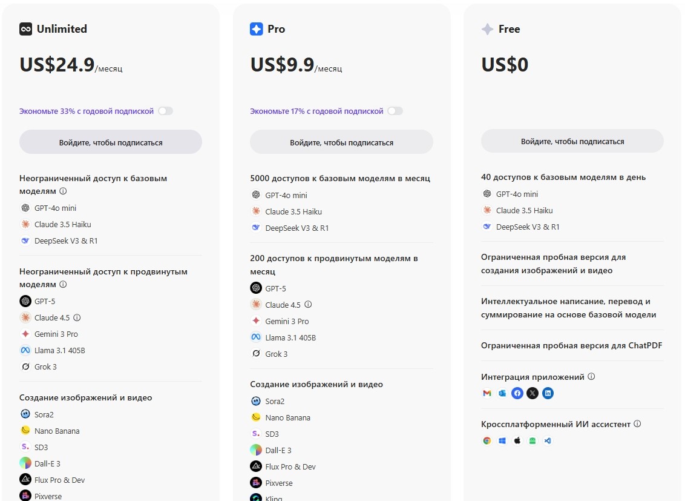Show info for Unlimited plan basic models
This screenshot has width=685, height=501.
pyautogui.click(x=63, y=191)
